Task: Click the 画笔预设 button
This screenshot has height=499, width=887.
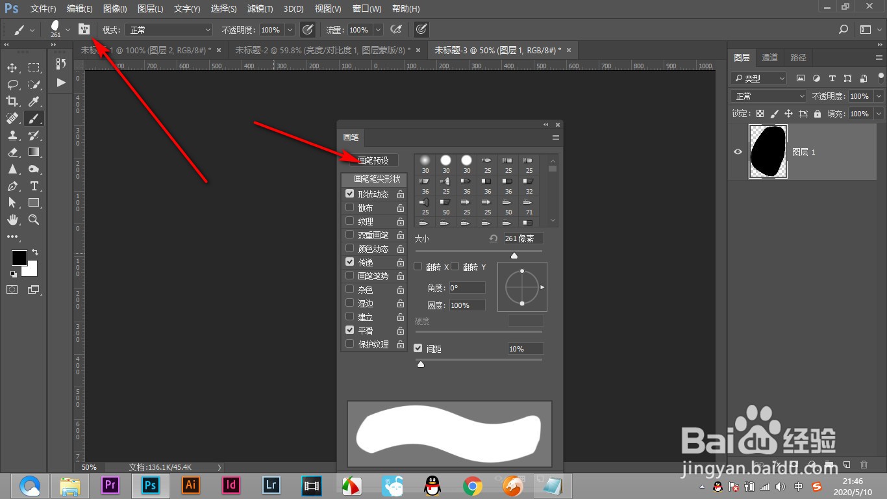Action: [374, 160]
